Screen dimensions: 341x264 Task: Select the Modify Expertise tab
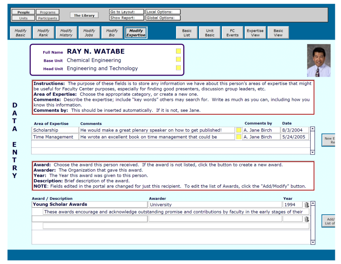tap(136, 33)
